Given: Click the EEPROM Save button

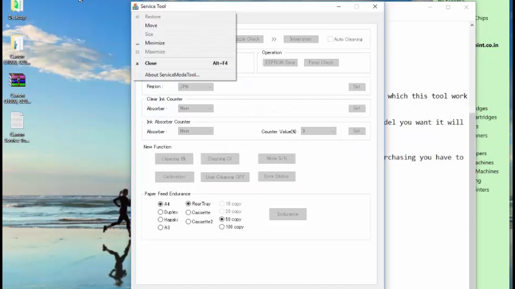Looking at the screenshot, I should coord(280,63).
